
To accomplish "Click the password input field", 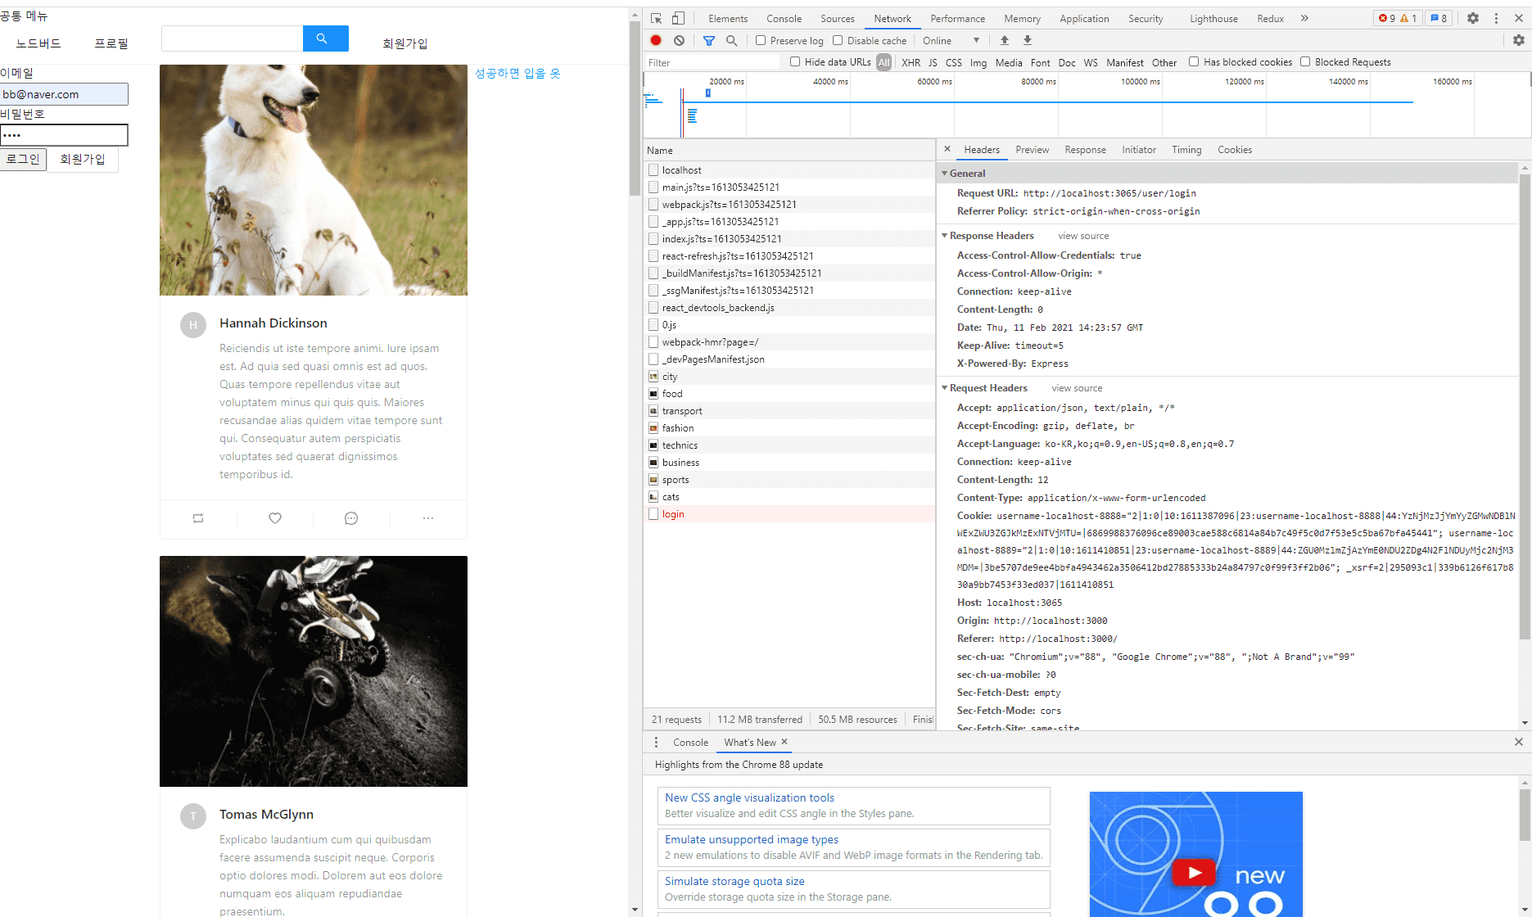I will [64, 135].
